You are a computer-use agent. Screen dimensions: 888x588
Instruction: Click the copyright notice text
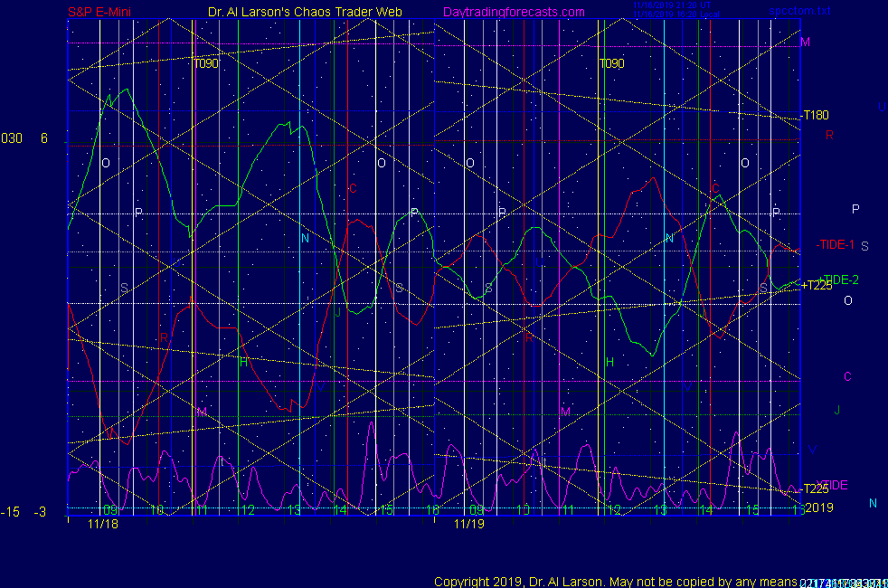(615, 581)
